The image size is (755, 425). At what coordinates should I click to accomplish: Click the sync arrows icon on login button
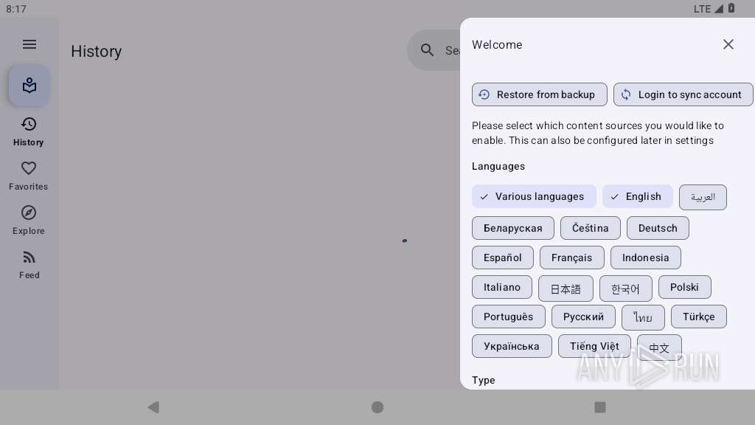click(625, 94)
